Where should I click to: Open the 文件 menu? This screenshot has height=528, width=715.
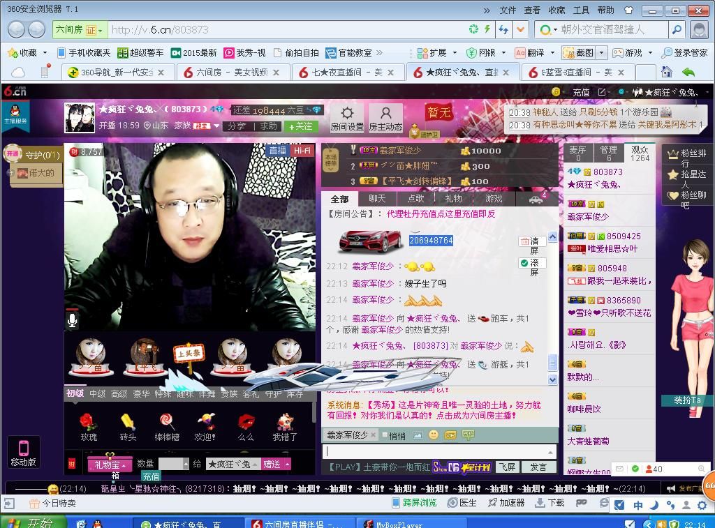(x=508, y=10)
